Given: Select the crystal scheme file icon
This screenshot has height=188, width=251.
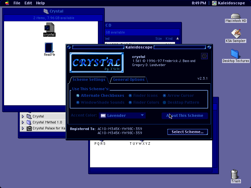Looking at the screenshot, I should 49,28.
